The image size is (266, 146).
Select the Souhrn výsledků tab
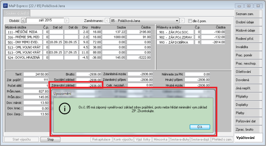click(17, 13)
